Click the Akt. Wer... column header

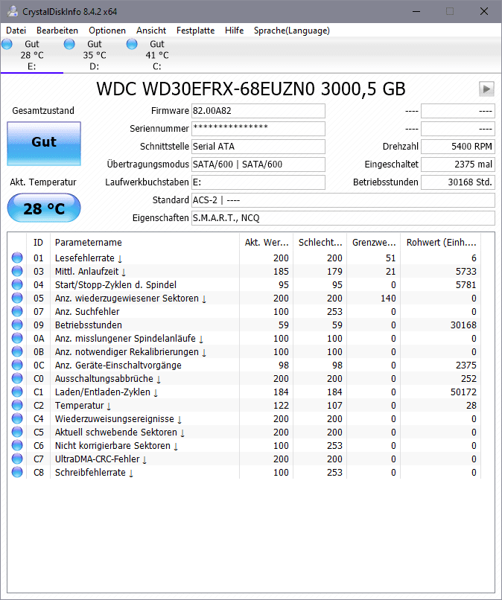pyautogui.click(x=267, y=243)
